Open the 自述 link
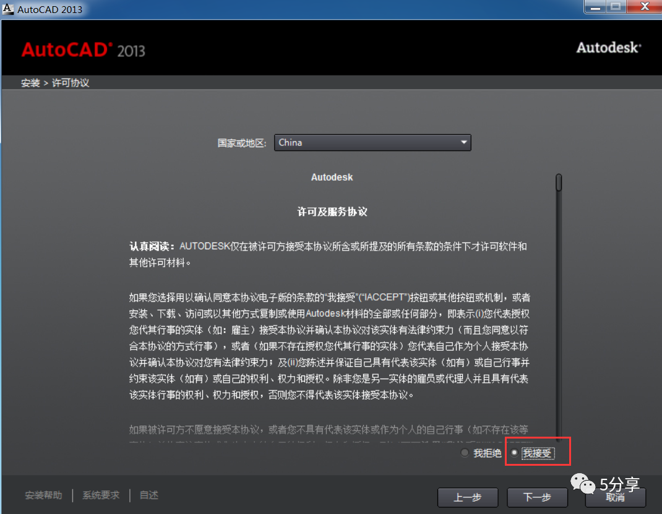Viewport: 662px width, 514px height. 148,495
